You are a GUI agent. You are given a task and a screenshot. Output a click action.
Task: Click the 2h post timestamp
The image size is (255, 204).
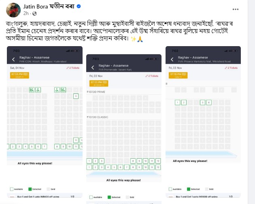26,13
